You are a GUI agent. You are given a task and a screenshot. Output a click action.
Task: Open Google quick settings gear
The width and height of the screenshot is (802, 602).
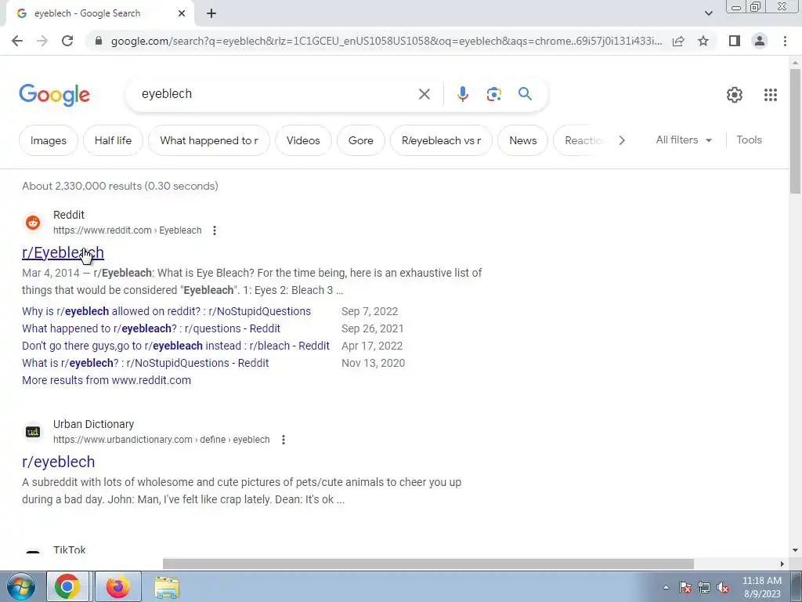735,95
